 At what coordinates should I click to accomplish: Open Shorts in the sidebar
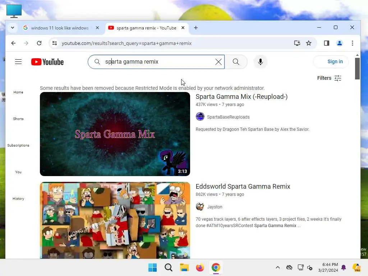(18, 119)
